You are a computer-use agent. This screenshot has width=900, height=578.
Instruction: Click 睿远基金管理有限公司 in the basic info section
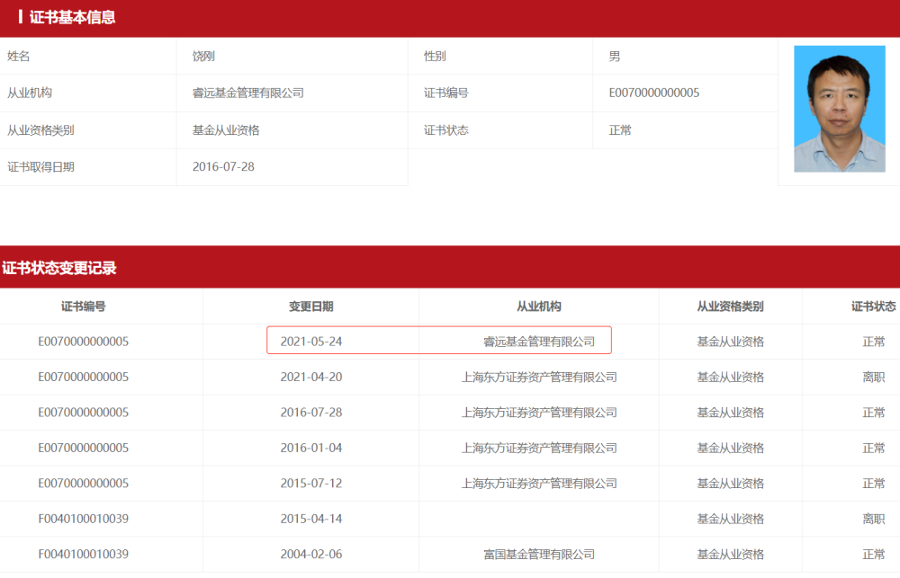coord(248,93)
